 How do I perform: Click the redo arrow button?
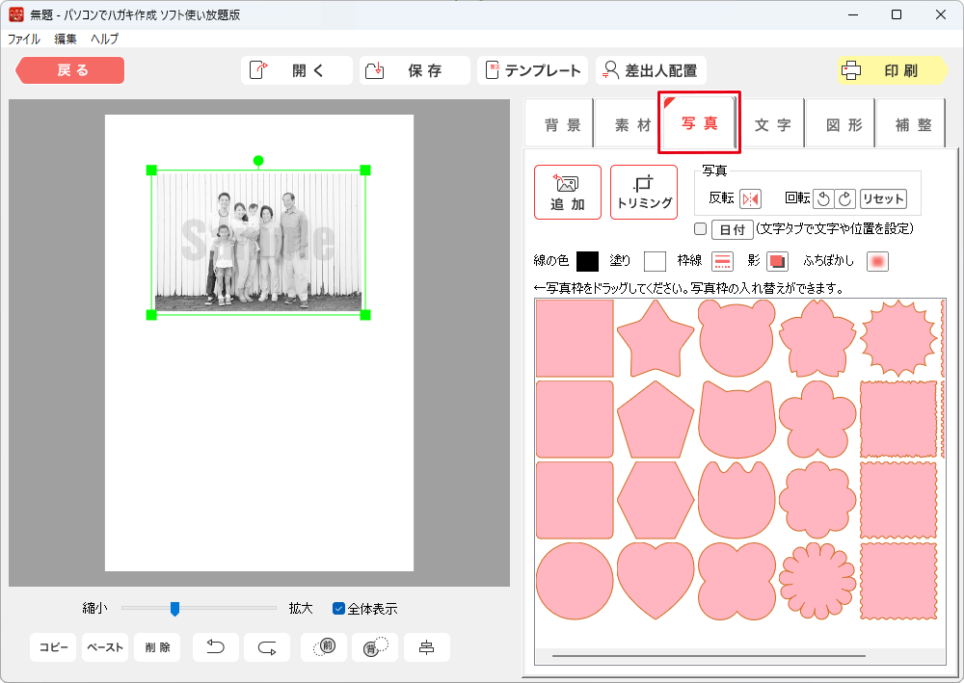point(267,647)
